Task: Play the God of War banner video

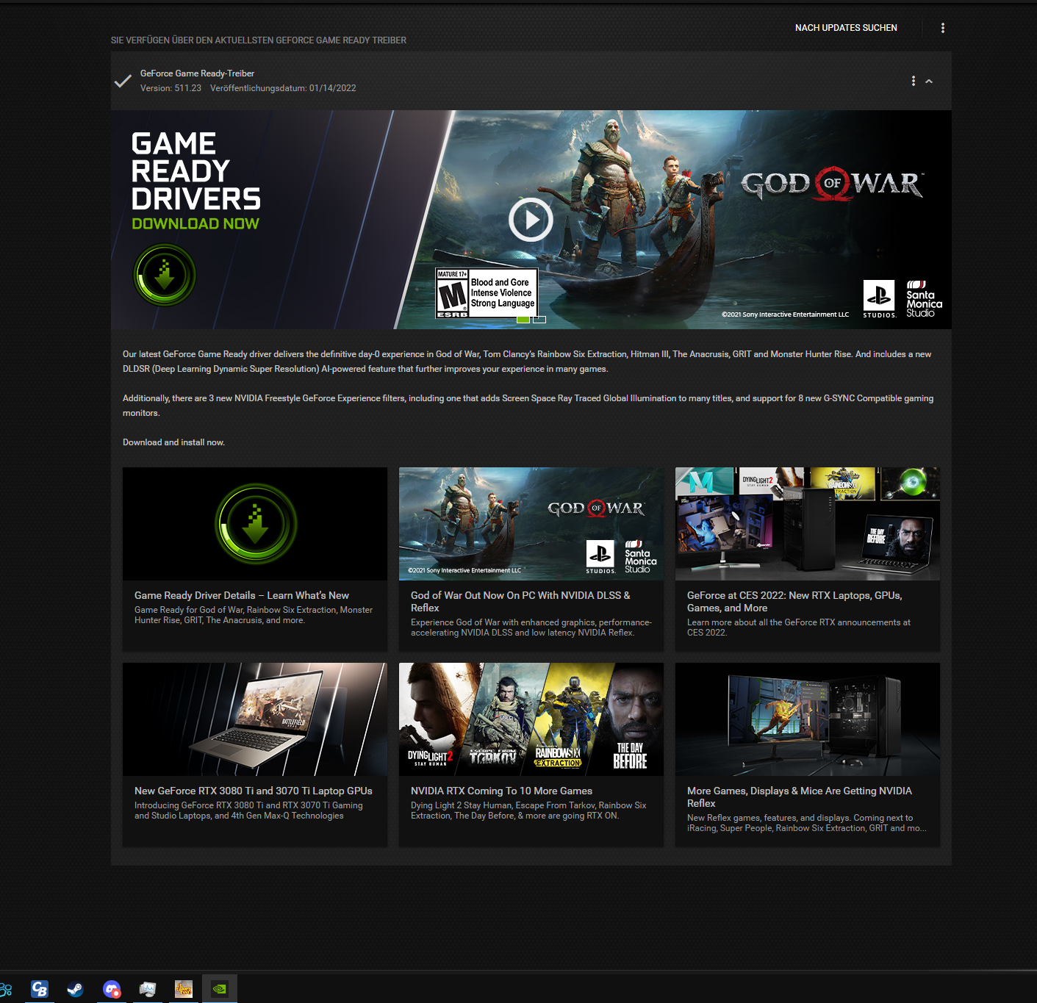Action: click(531, 219)
